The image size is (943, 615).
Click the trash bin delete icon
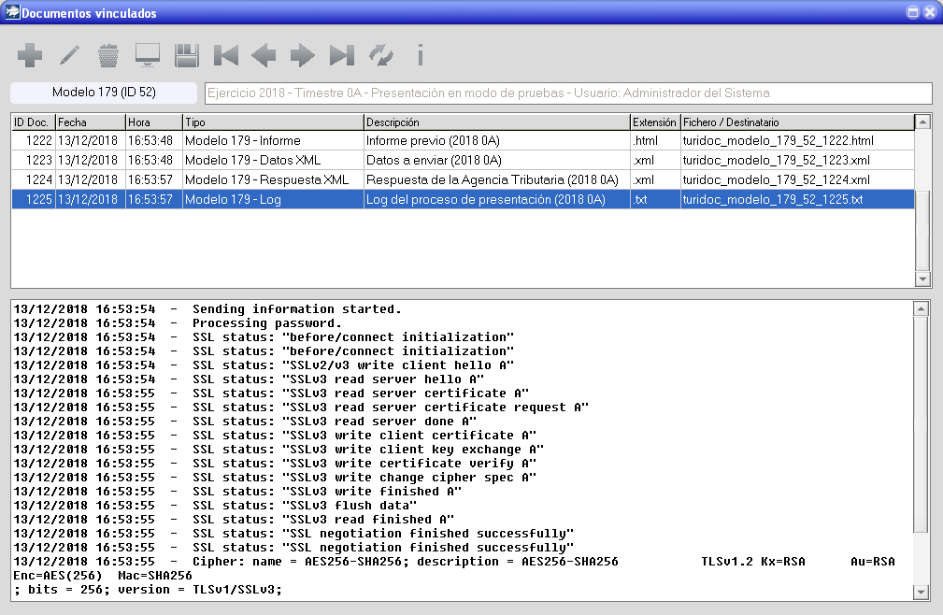point(108,56)
